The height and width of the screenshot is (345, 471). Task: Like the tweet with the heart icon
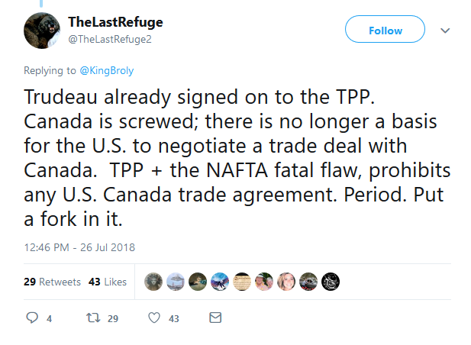[153, 318]
